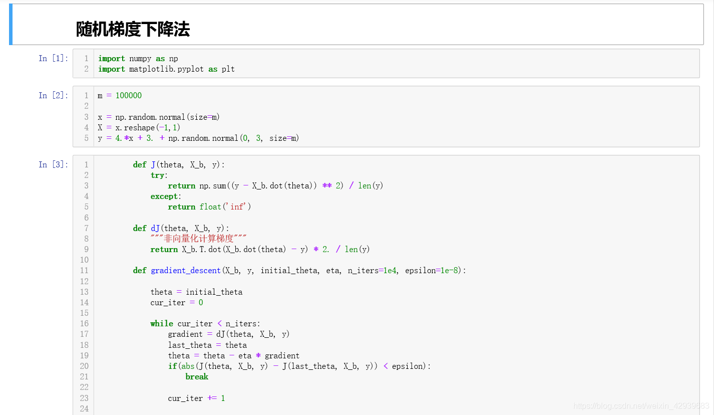Click the line 'm = 100000'
Screen dimensions: 714x415
click(x=120, y=95)
